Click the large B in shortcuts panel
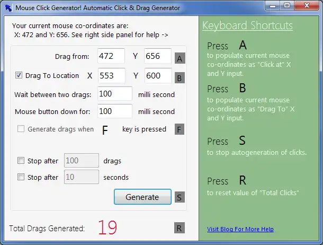 243,88
